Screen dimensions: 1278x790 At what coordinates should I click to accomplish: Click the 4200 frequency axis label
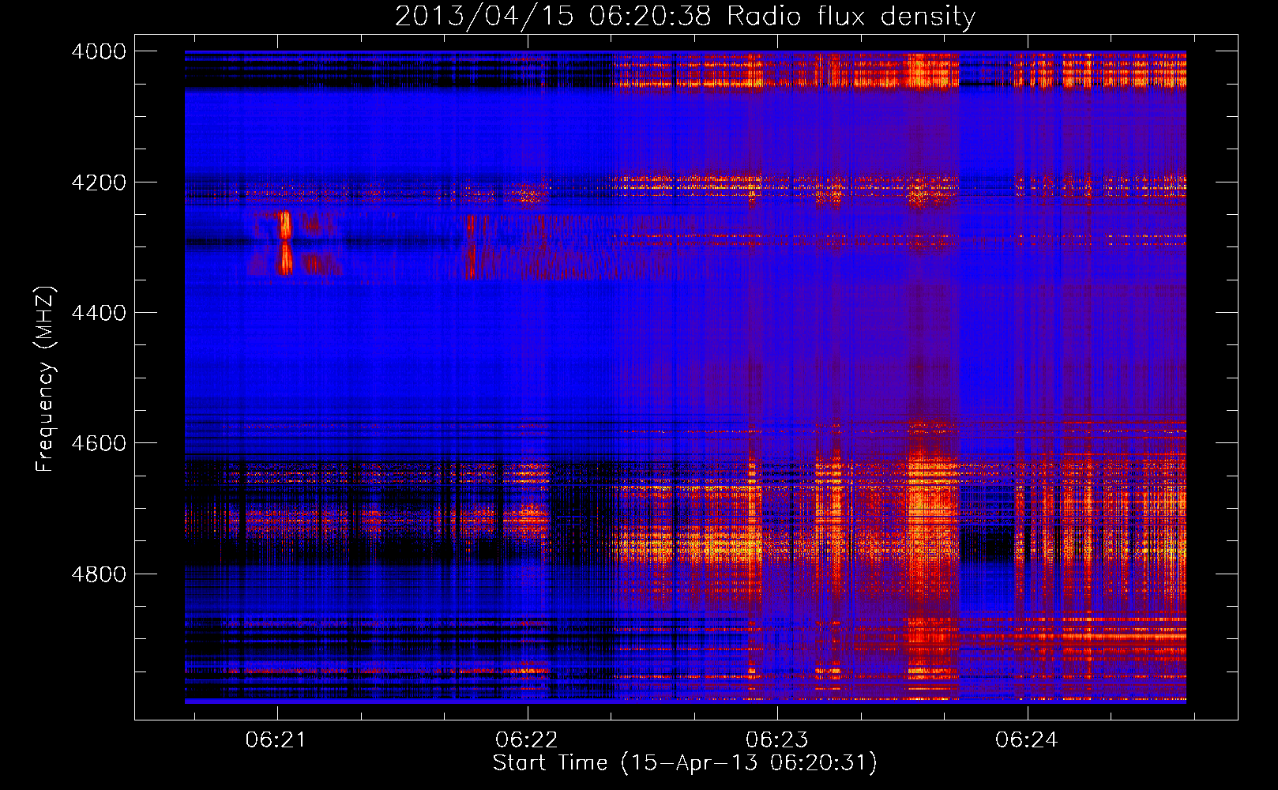[99, 182]
